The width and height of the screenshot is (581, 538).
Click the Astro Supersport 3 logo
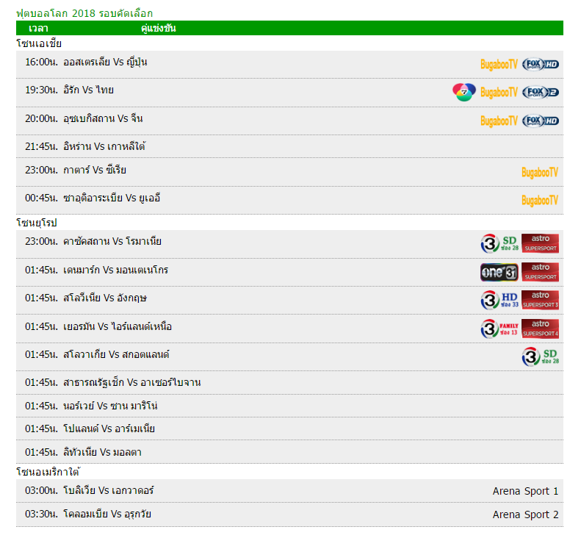point(541,300)
